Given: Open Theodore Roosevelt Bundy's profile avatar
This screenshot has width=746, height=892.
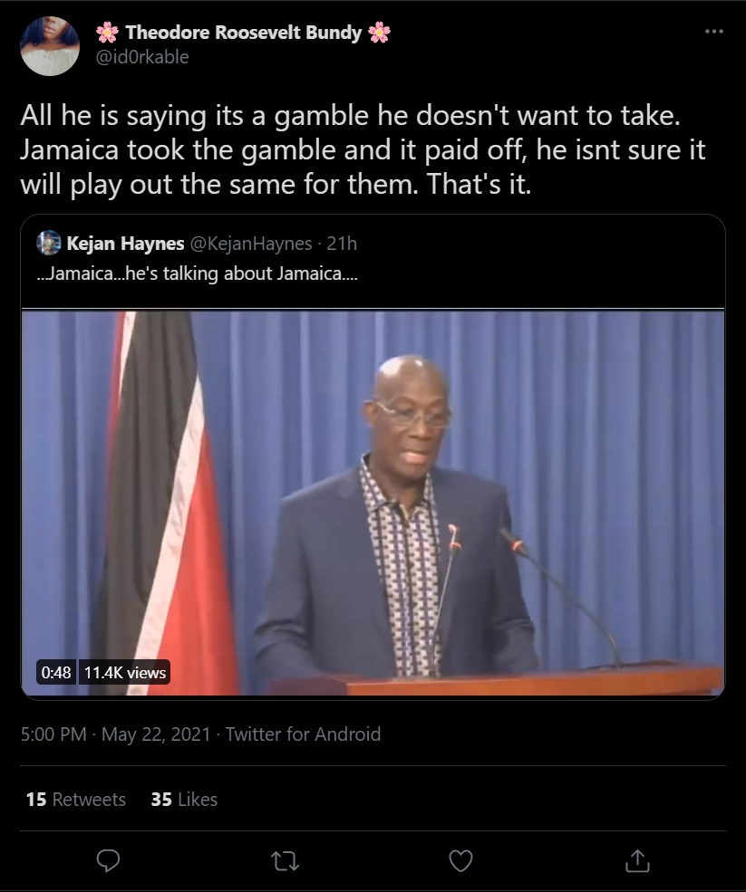Looking at the screenshot, I should (x=50, y=46).
